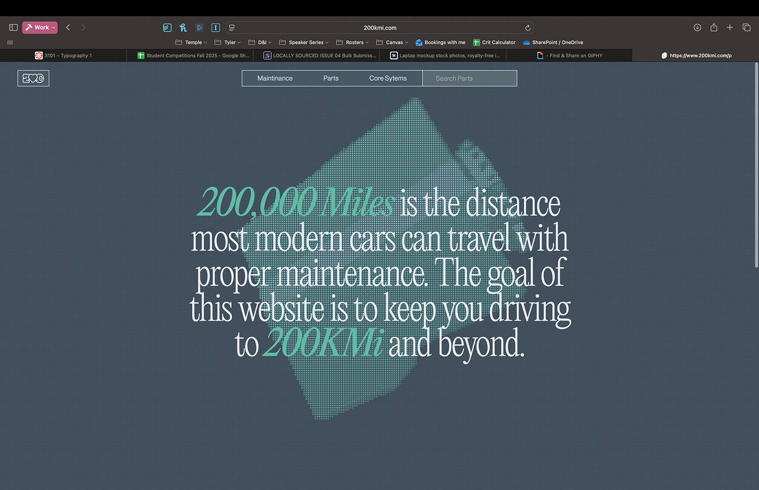Image resolution: width=759 pixels, height=490 pixels.
Task: Open the Crit Calculator bookmark
Action: coord(494,42)
